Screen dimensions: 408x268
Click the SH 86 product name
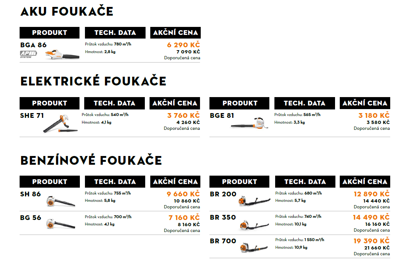click(30, 194)
